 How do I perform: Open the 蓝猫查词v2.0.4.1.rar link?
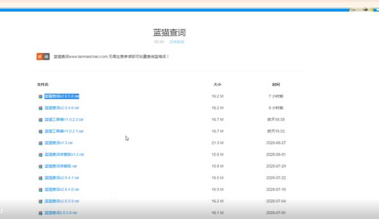tap(62, 178)
